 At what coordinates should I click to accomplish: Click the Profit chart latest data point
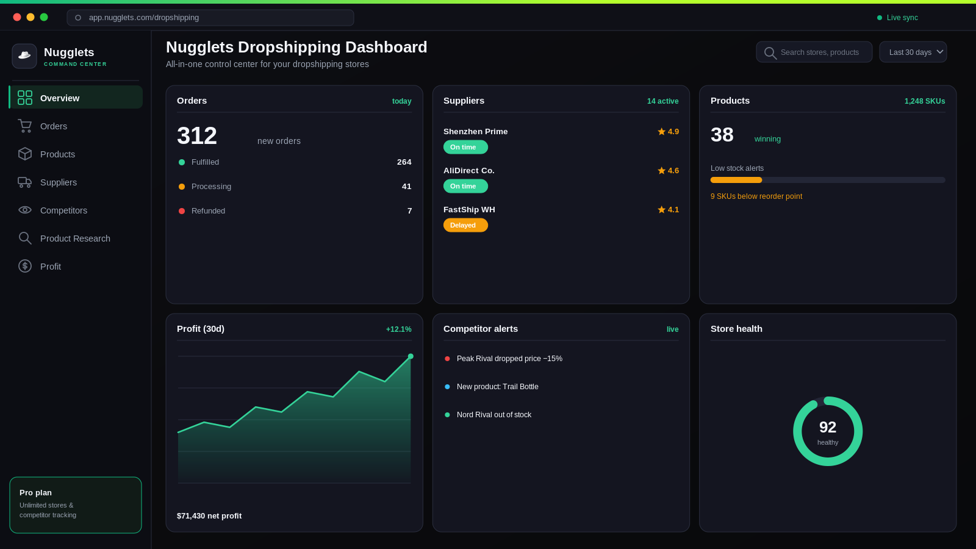pyautogui.click(x=411, y=356)
